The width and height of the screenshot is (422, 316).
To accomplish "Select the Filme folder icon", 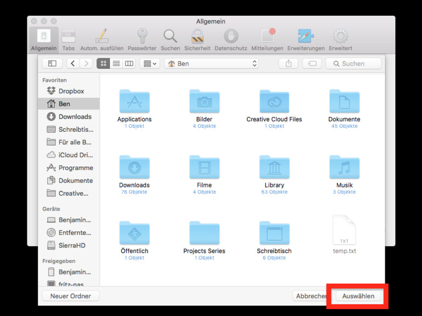I will tap(204, 167).
